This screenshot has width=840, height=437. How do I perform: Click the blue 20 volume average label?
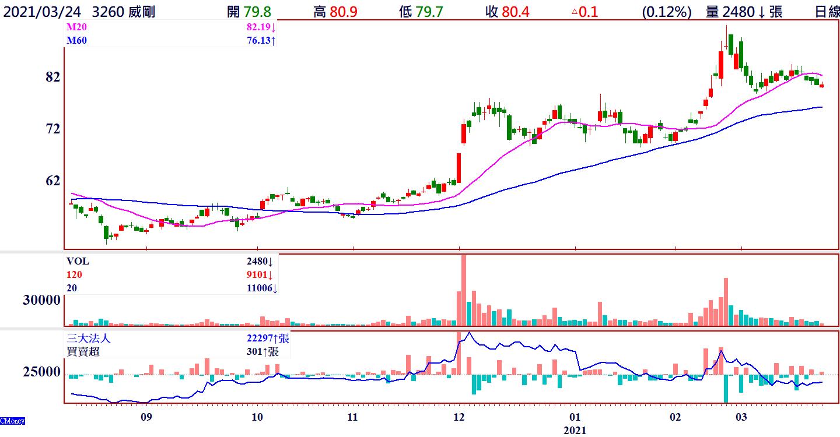click(72, 288)
